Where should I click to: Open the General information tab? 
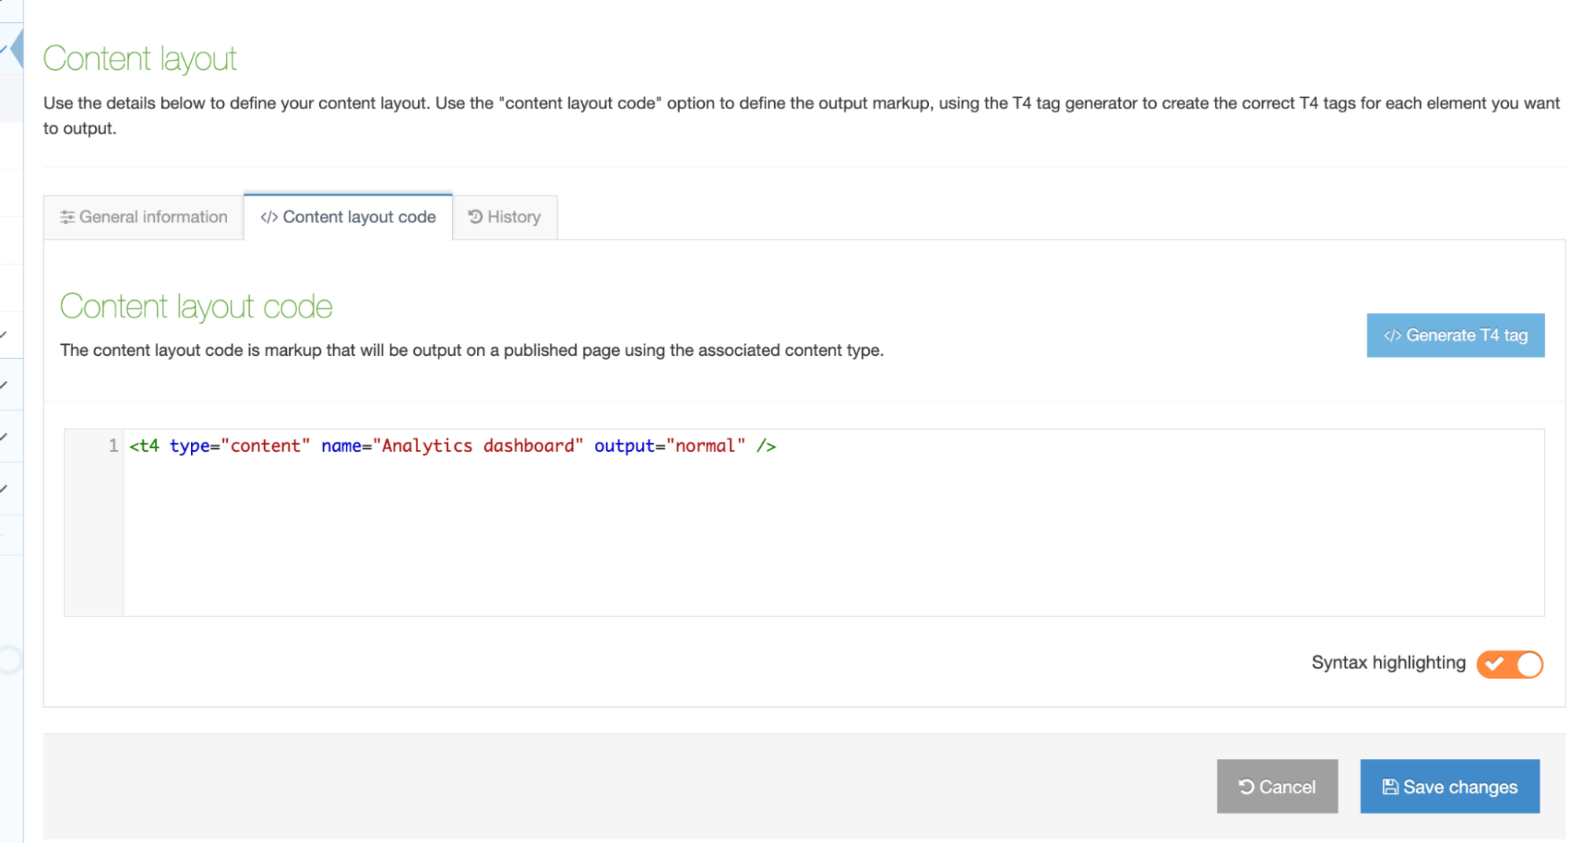[144, 218]
